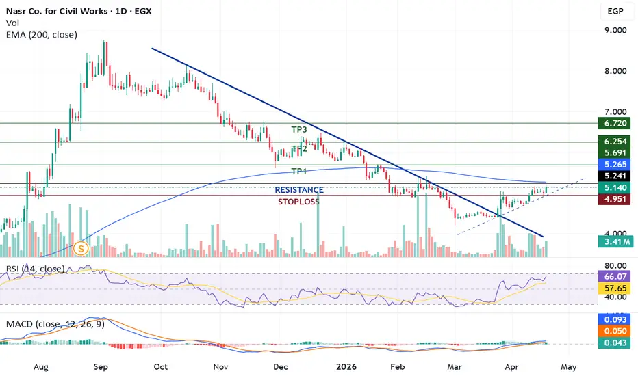The image size is (638, 376).
Task: Click the blue 5.265 EMA price label
Action: coord(615,164)
